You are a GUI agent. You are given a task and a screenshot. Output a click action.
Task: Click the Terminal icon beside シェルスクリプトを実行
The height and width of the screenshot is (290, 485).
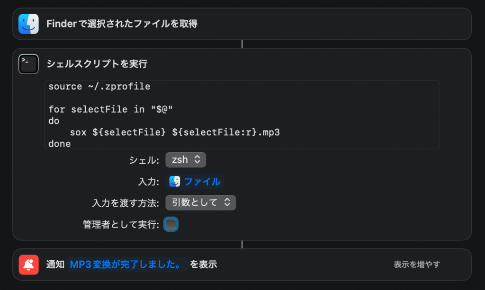pos(28,64)
